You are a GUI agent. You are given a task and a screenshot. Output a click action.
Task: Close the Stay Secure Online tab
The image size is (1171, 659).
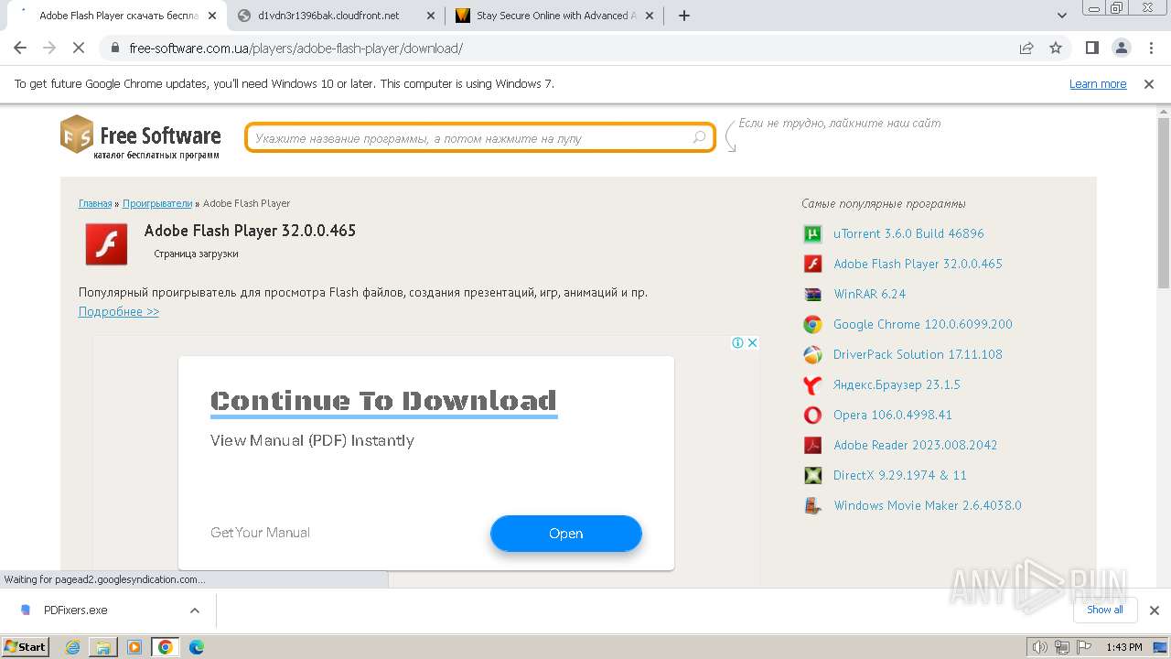click(650, 16)
